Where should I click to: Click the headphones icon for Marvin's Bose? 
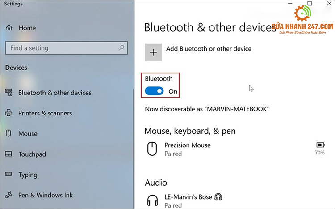[x=153, y=200]
